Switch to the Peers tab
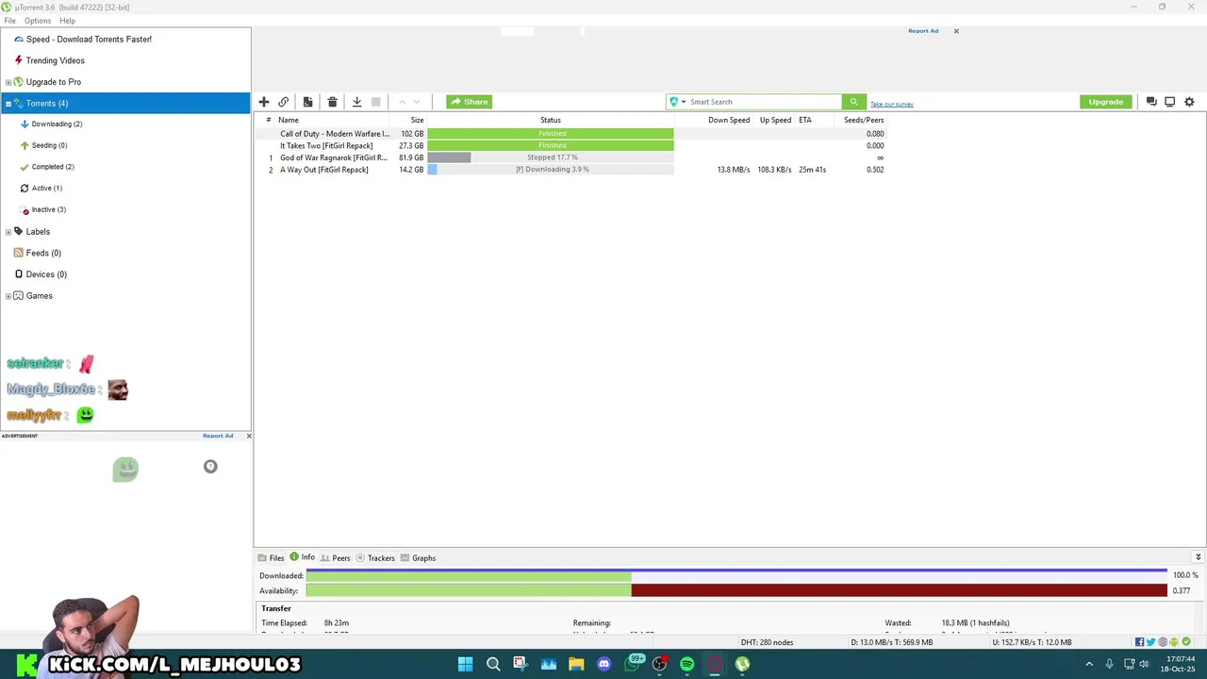The height and width of the screenshot is (679, 1207). click(x=335, y=558)
